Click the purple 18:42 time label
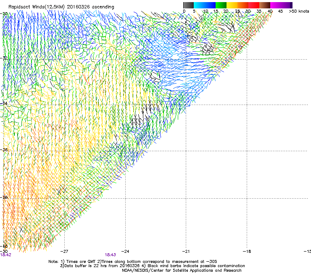The height and width of the screenshot is (273, 311). (6, 255)
